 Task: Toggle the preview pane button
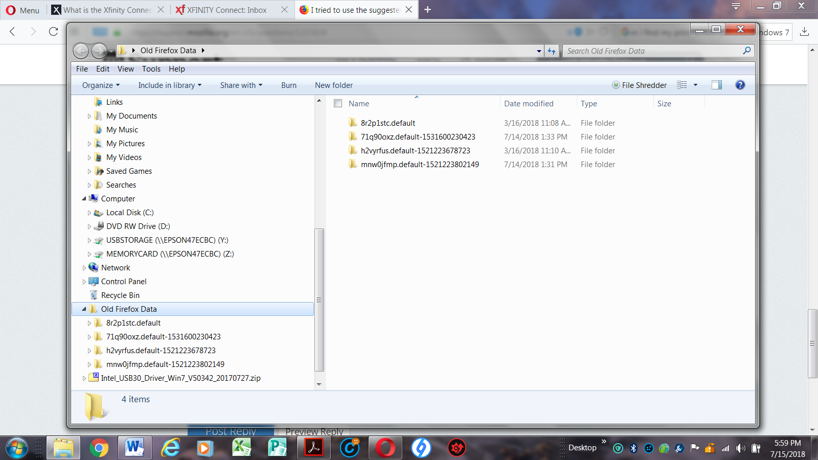[717, 85]
